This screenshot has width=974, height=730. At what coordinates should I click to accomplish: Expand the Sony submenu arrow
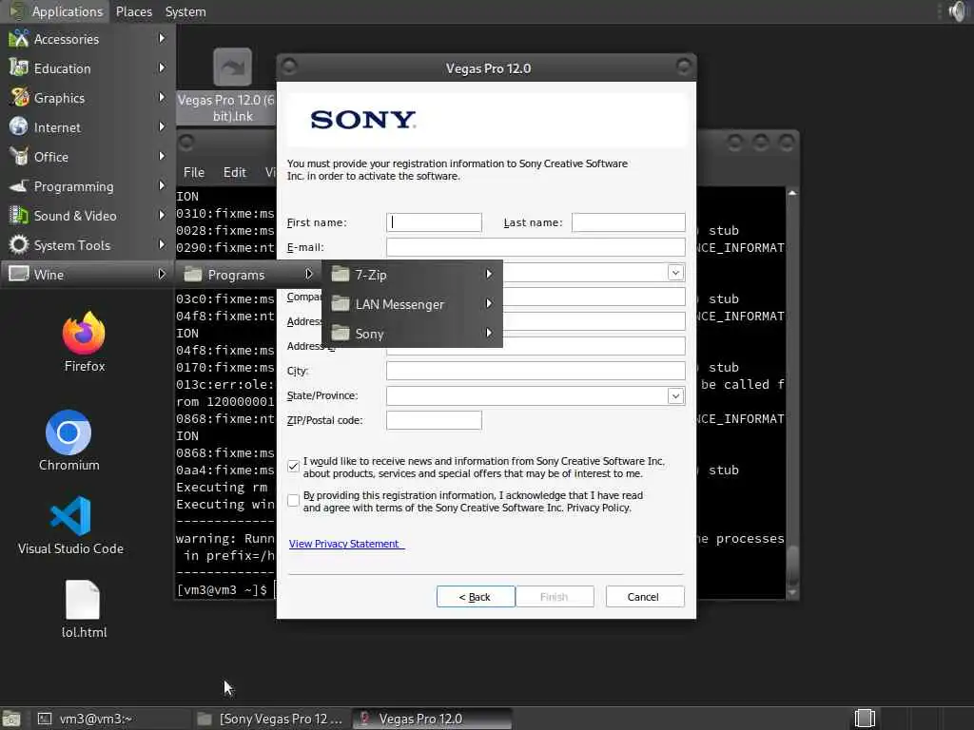click(x=489, y=334)
